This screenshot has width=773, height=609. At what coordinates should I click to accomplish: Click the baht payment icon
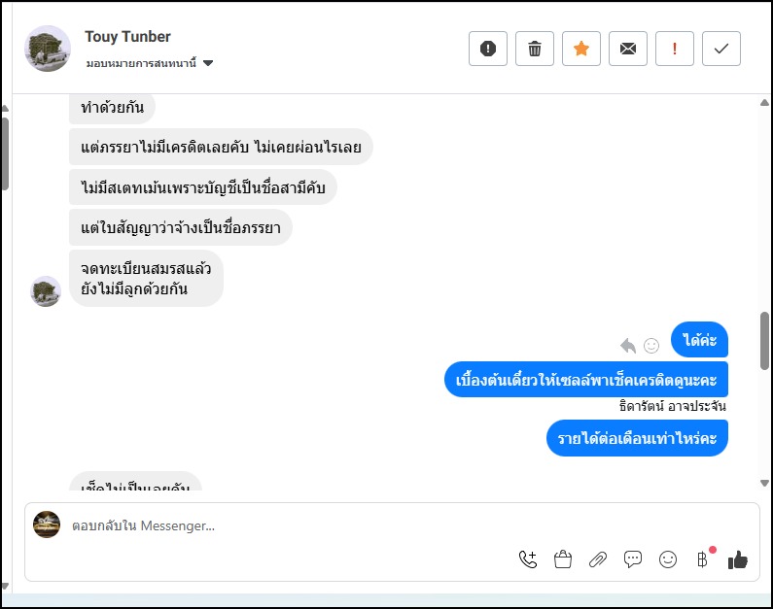702,558
